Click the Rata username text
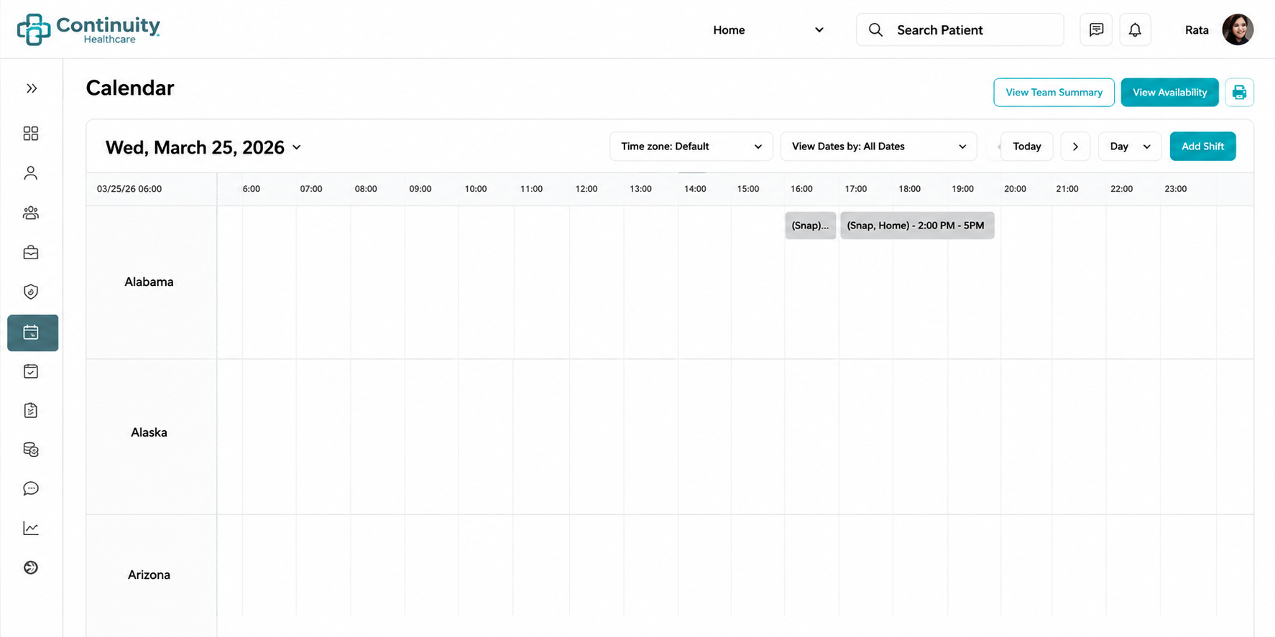The width and height of the screenshot is (1275, 637). point(1197,30)
